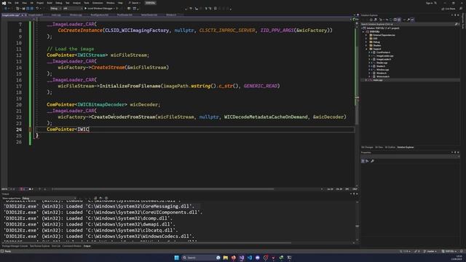Open the x64 solution platform dropdown
This screenshot has height=262, width=466.
pos(73,9)
